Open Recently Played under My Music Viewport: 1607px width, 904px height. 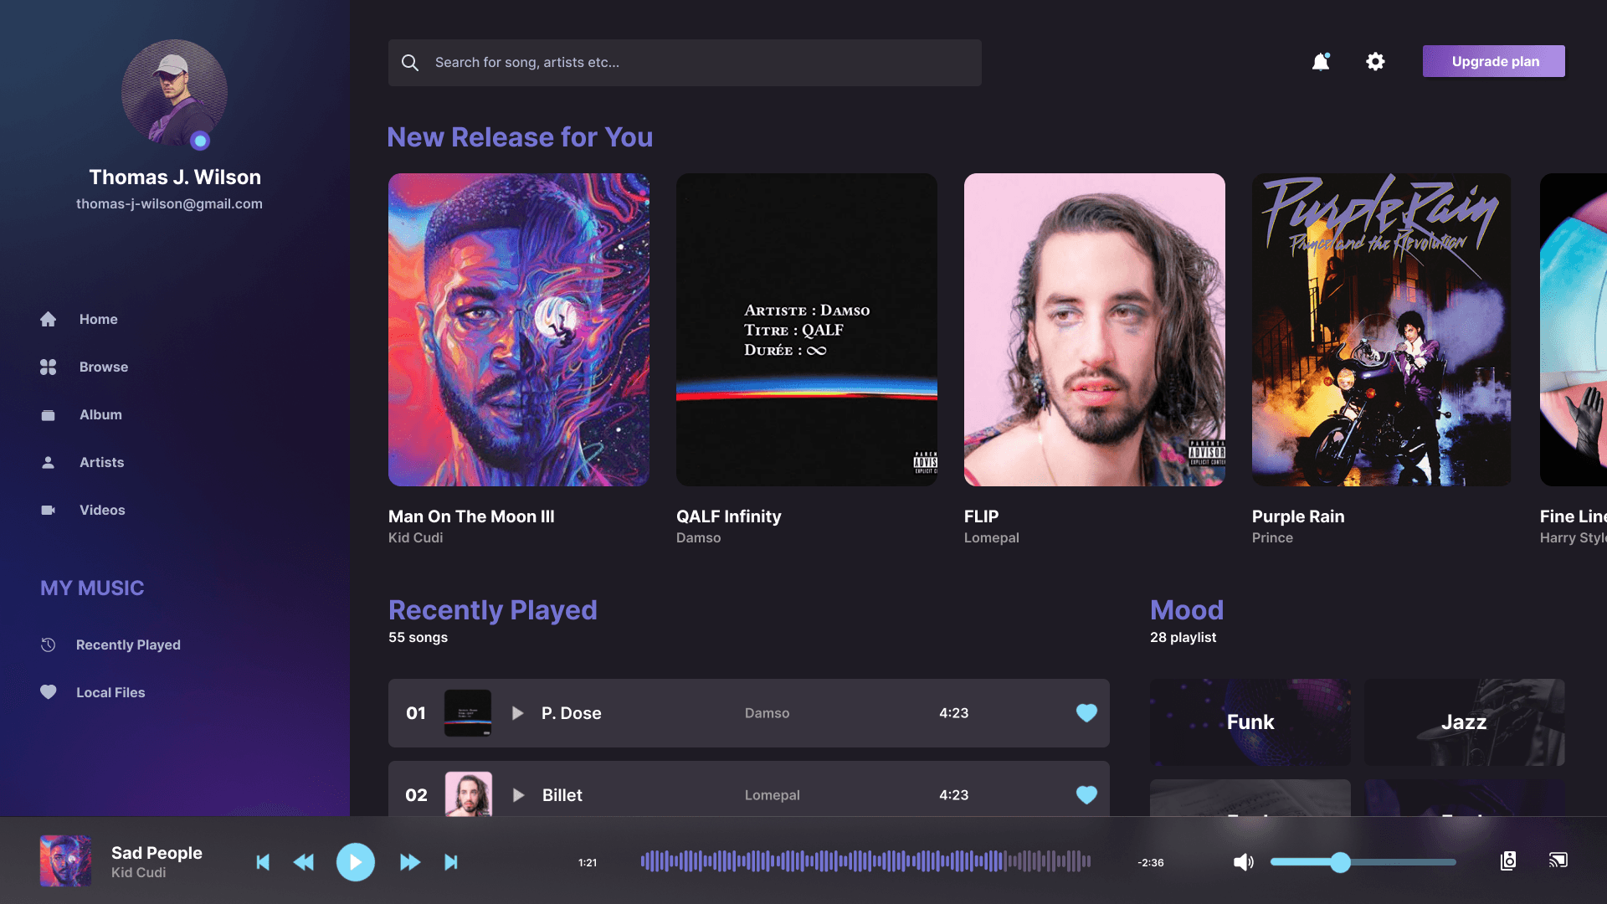click(128, 645)
